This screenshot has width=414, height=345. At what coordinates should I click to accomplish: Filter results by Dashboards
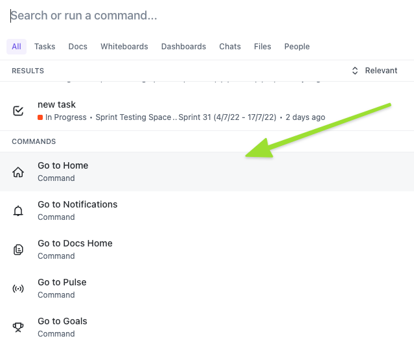tap(183, 47)
